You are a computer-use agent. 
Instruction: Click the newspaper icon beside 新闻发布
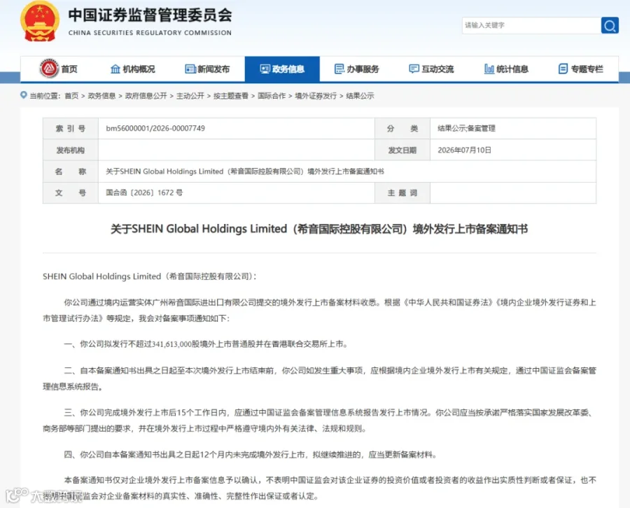pos(190,69)
